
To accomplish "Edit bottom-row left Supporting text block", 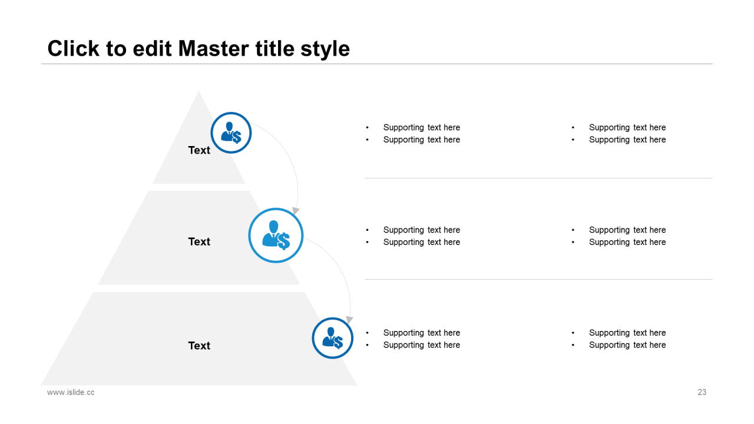I will [413, 339].
